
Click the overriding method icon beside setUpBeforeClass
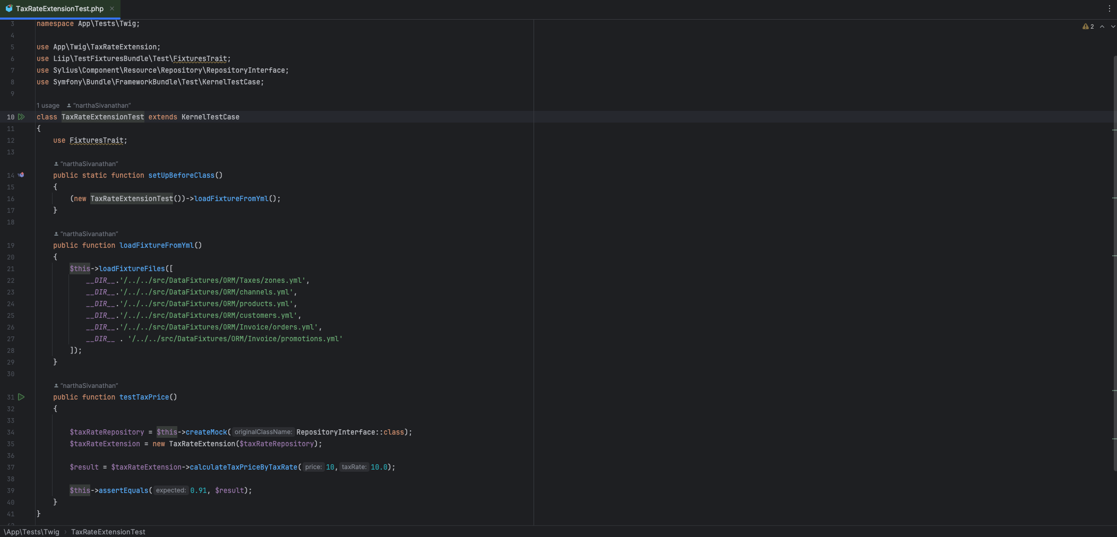point(21,175)
